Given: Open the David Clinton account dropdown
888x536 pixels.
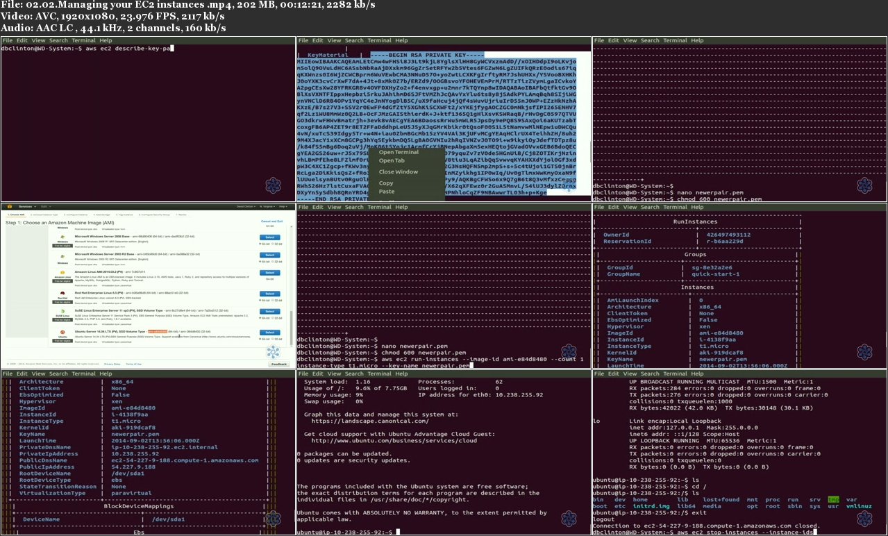Looking at the screenshot, I should pyautogui.click(x=246, y=206).
